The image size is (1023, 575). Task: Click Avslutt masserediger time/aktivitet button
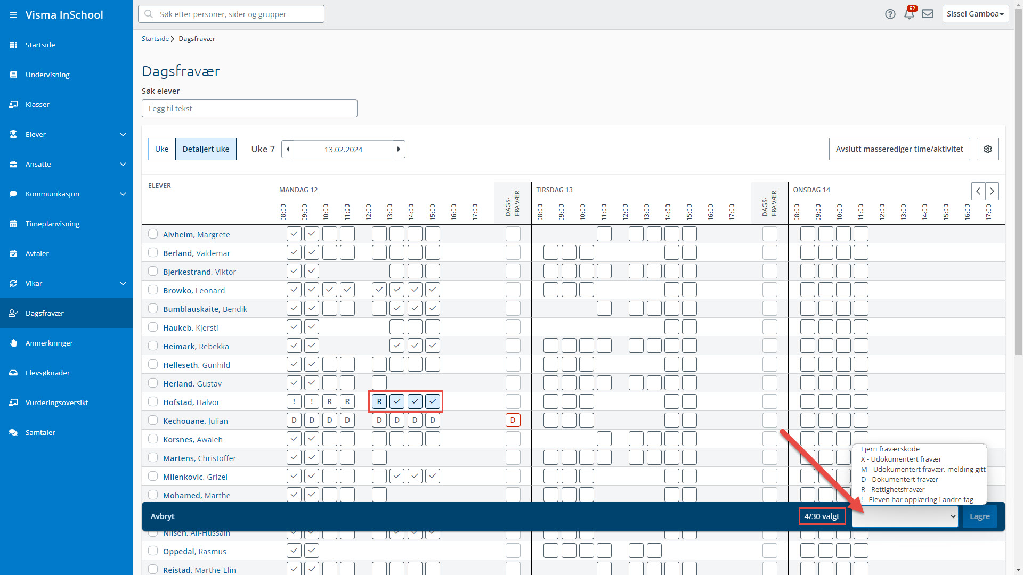(x=899, y=149)
